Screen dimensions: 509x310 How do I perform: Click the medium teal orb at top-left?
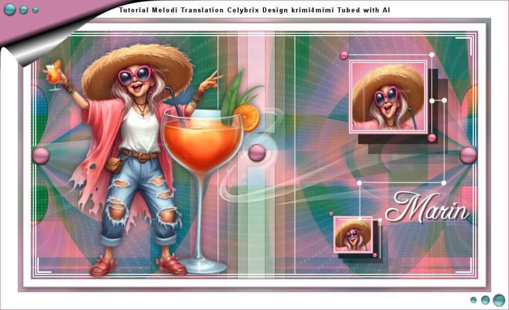(23, 10)
